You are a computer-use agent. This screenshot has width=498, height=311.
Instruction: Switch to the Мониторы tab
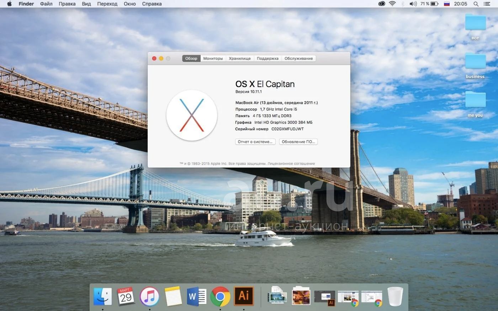pos(213,59)
